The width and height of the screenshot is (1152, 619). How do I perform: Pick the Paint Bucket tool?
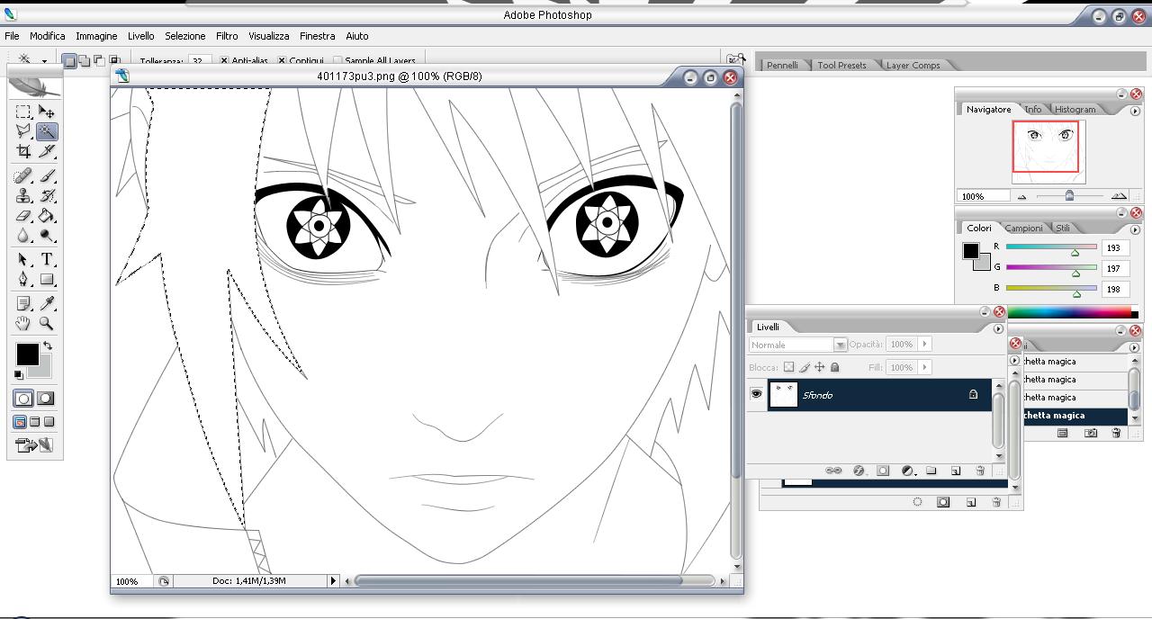point(47,216)
